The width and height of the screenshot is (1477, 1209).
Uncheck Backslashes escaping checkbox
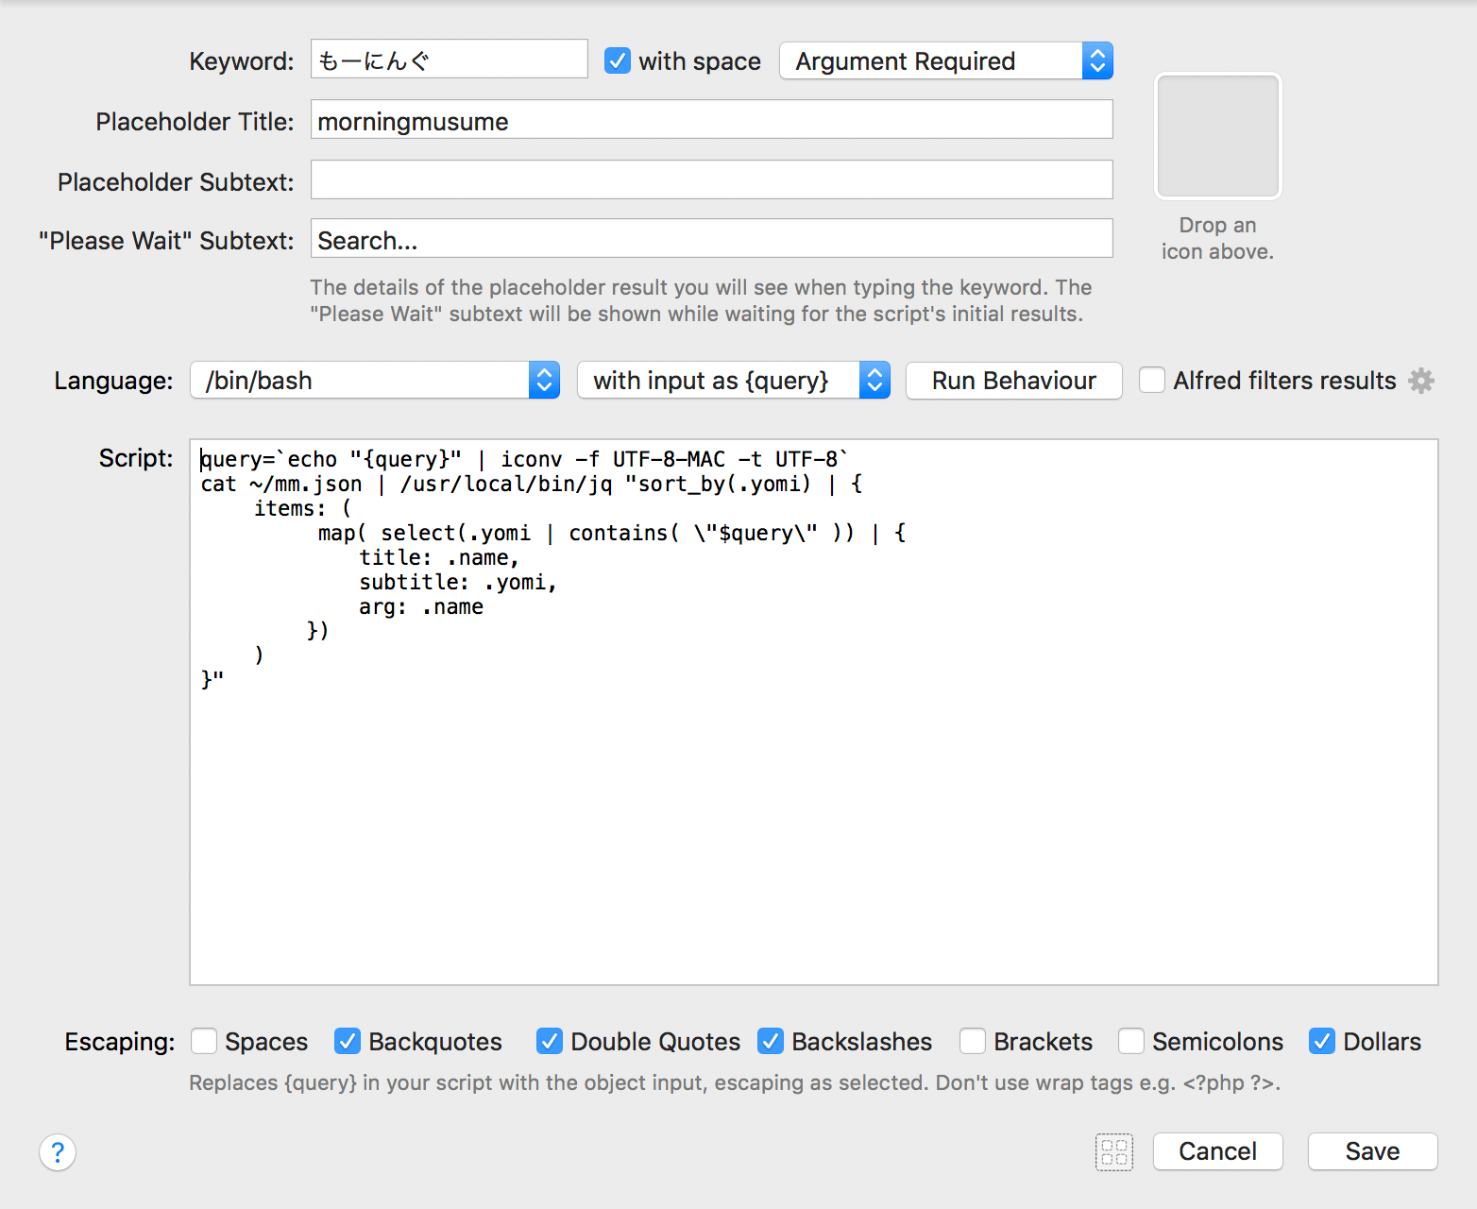tap(771, 1041)
